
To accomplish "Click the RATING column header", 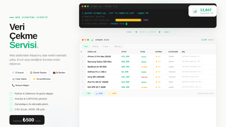I will 158,52.
